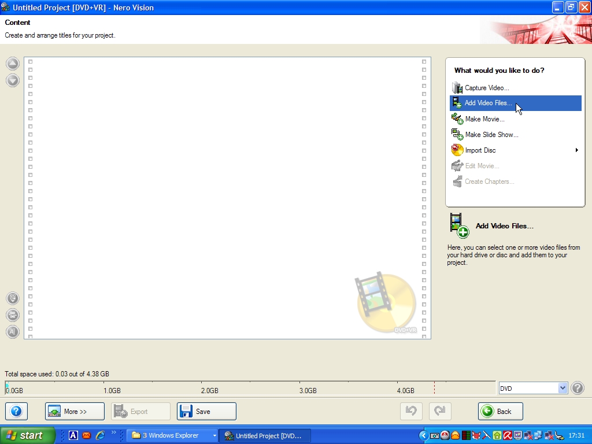Click the Internet Explorer quick launch icon
The image size is (592, 444).
coord(100,435)
